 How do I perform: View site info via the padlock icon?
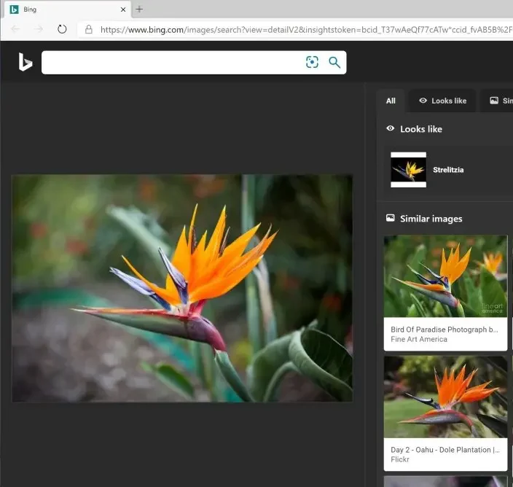click(89, 30)
